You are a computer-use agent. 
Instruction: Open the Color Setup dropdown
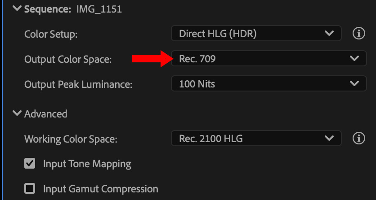click(x=256, y=34)
